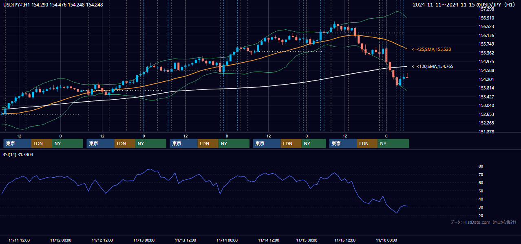
Task: Click price level 153.427 on the axis
Action: (x=486, y=97)
